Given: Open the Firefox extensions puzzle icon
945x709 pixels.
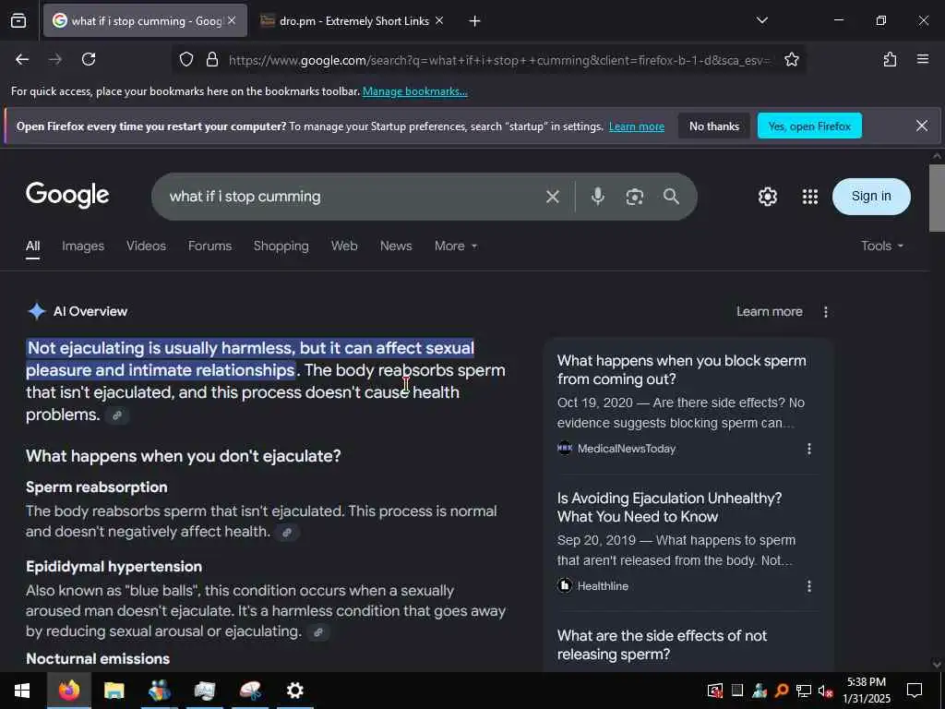Looking at the screenshot, I should [890, 59].
